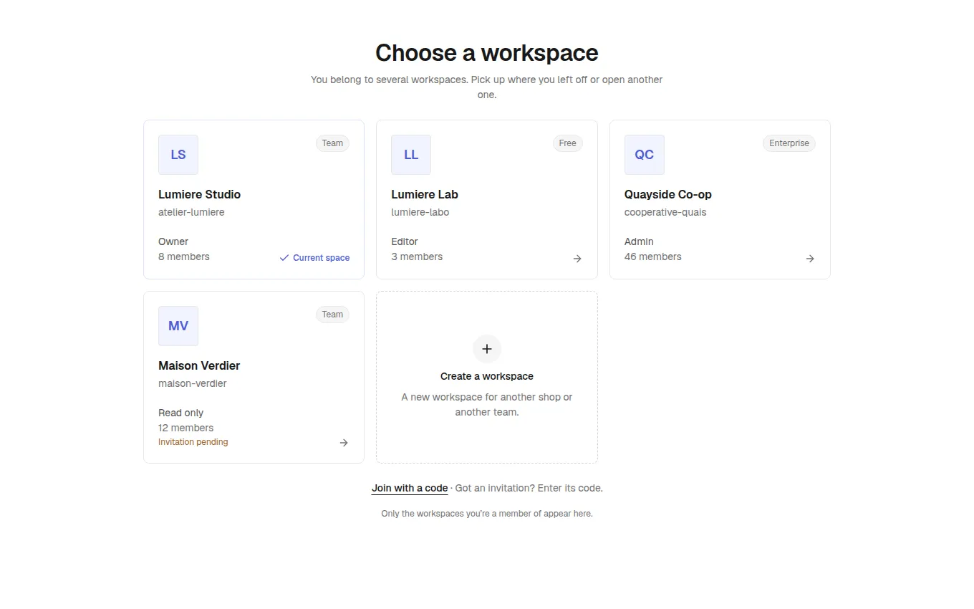Click the Current space label
974x609 pixels.
tap(322, 258)
